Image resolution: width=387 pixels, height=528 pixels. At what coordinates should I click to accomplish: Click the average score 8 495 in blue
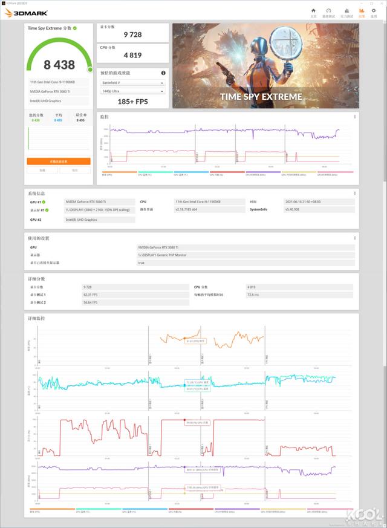click(58, 120)
